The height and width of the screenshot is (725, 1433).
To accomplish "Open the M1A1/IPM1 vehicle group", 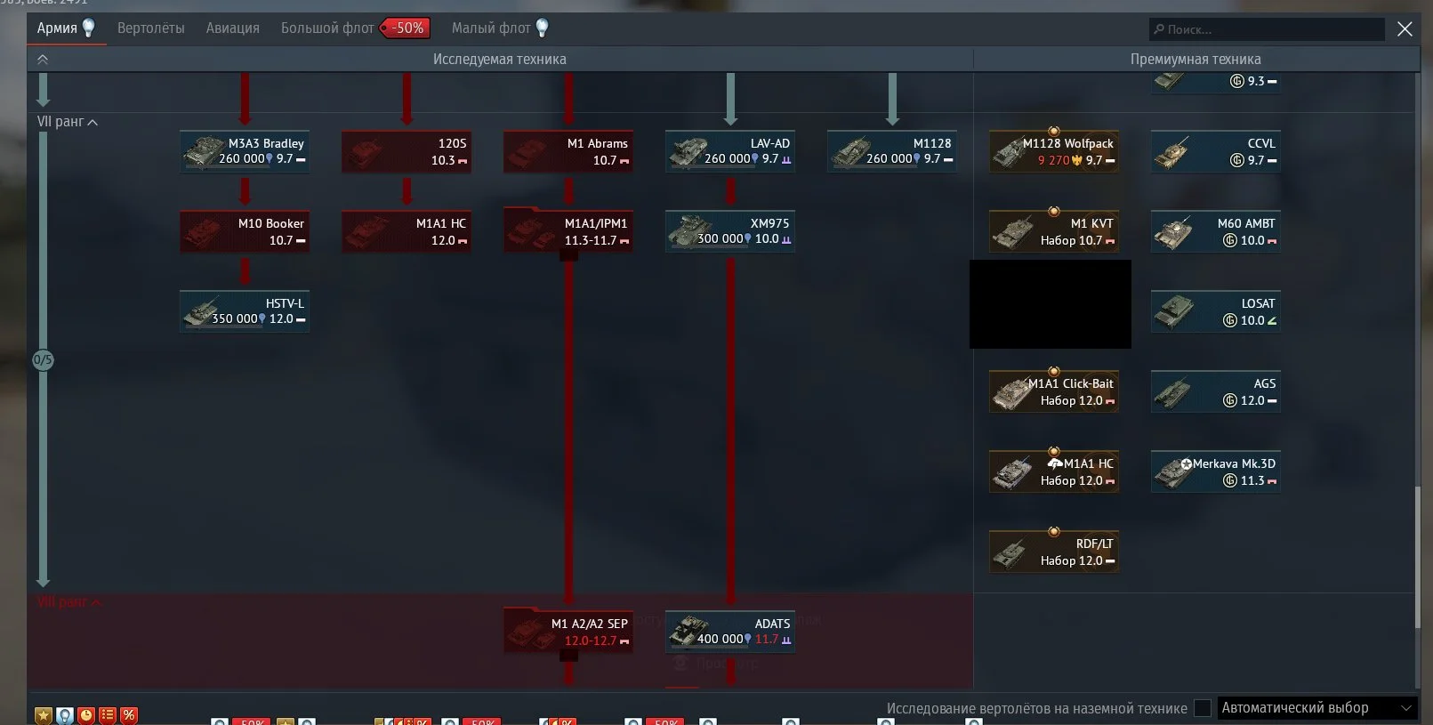I will [x=568, y=230].
